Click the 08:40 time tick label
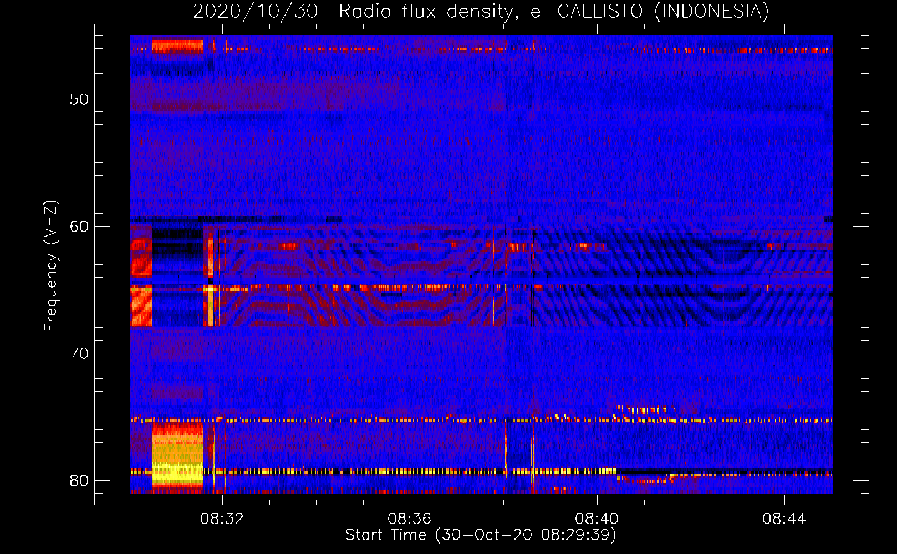Image resolution: width=897 pixels, height=554 pixels. pos(597,519)
